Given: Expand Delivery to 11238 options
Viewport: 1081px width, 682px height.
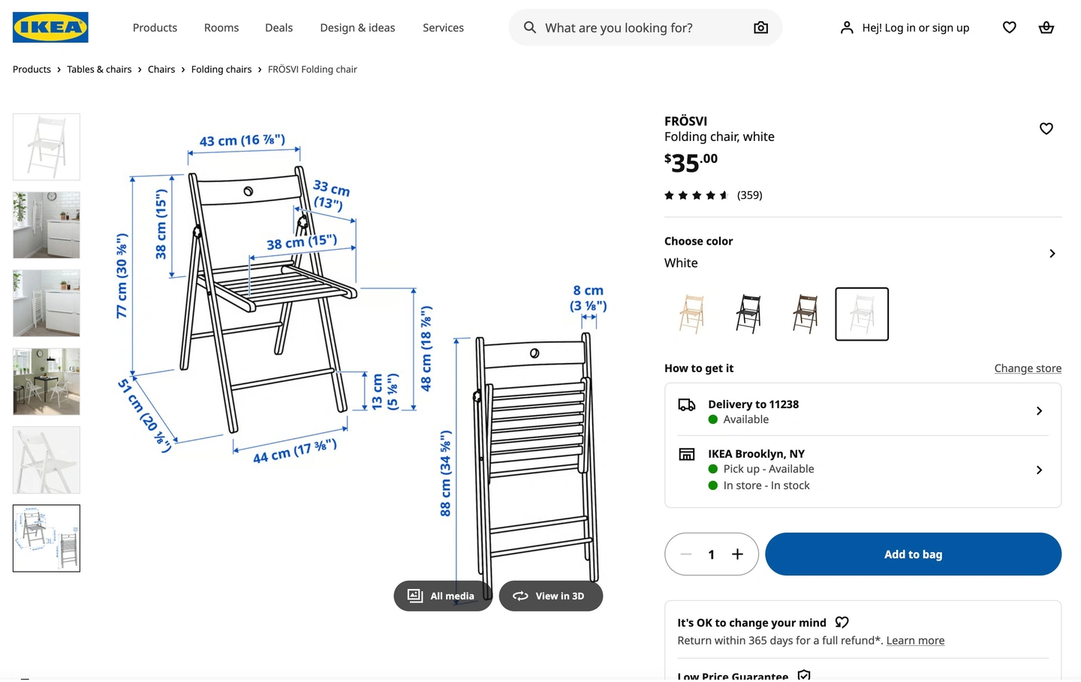Looking at the screenshot, I should click(x=1039, y=411).
